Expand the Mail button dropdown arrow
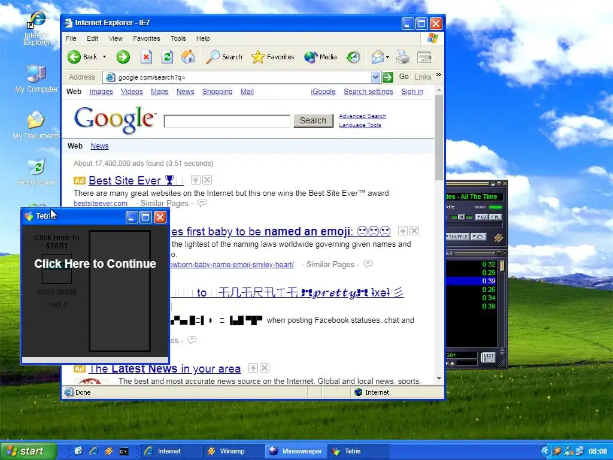The width and height of the screenshot is (613, 460). [387, 57]
